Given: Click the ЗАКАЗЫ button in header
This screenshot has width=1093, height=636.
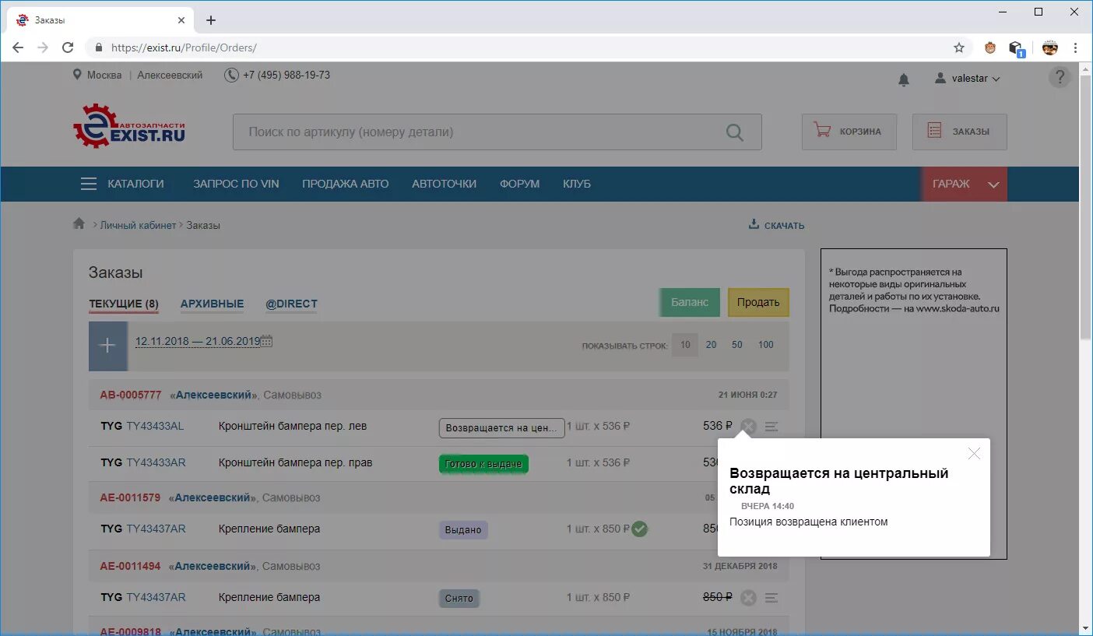Looking at the screenshot, I should click(x=960, y=132).
